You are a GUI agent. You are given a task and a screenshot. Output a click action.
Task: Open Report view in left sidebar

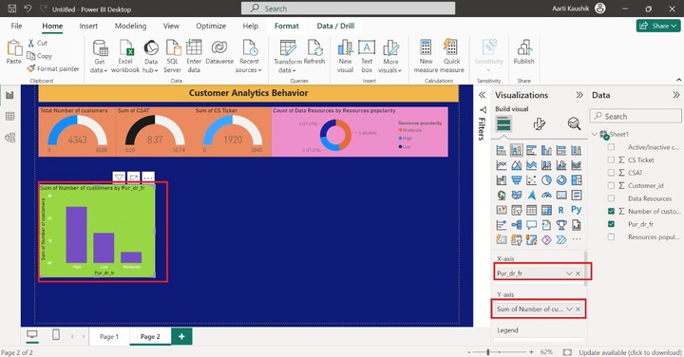coord(9,95)
